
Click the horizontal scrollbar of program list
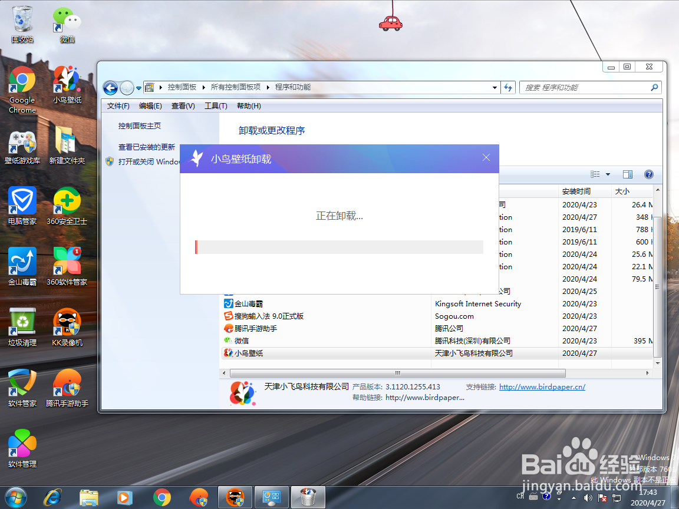[397, 373]
